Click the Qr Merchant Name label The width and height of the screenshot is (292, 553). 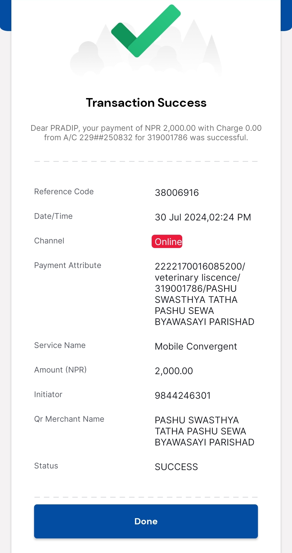tap(69, 419)
